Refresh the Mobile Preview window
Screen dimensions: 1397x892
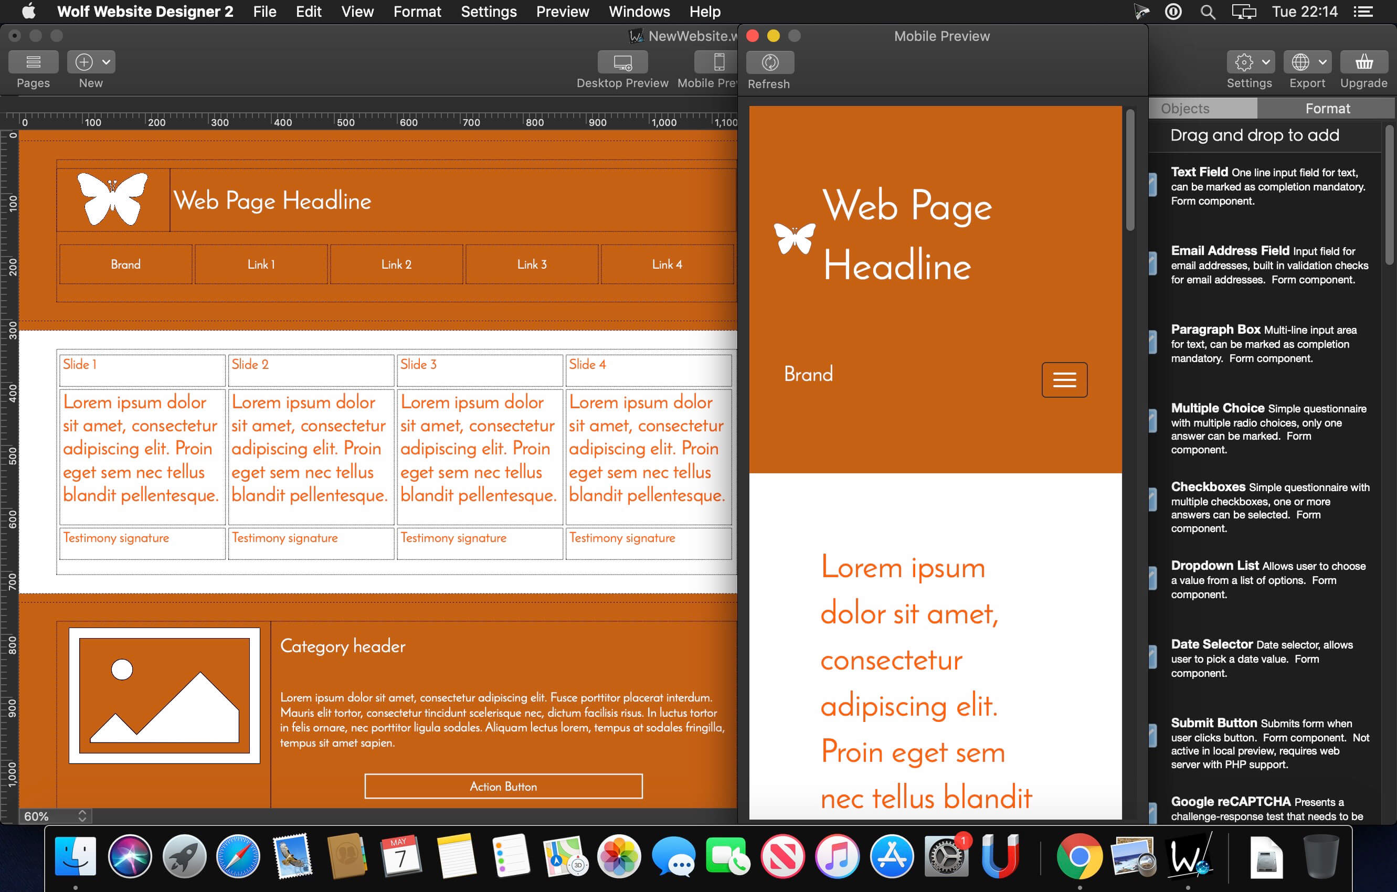pyautogui.click(x=770, y=62)
